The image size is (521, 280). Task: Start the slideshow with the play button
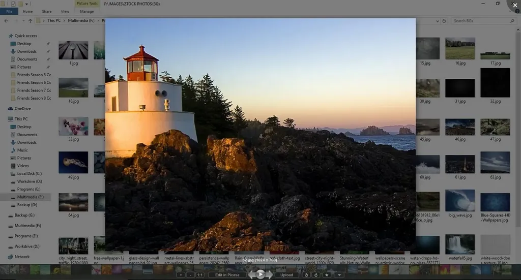point(260,274)
